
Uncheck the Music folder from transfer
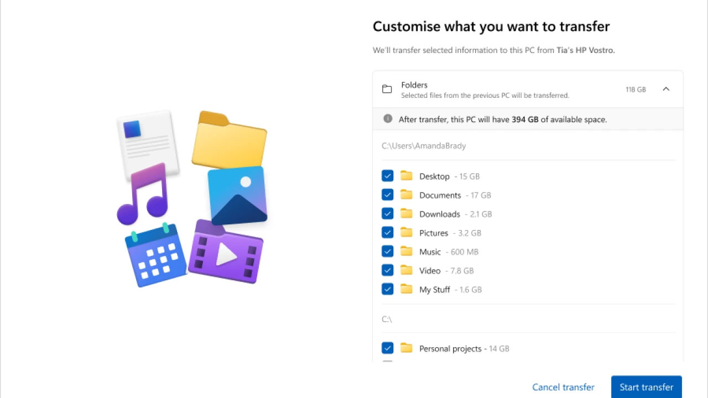pyautogui.click(x=387, y=251)
